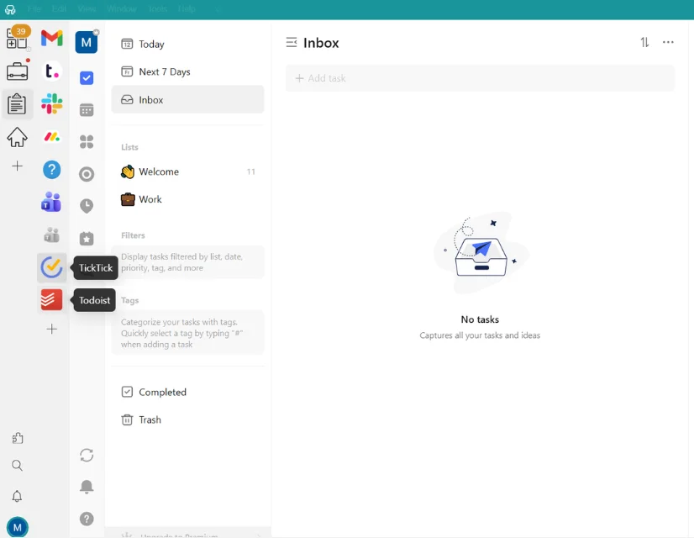Open the monday.com app icon
694x538 pixels.
pos(52,137)
